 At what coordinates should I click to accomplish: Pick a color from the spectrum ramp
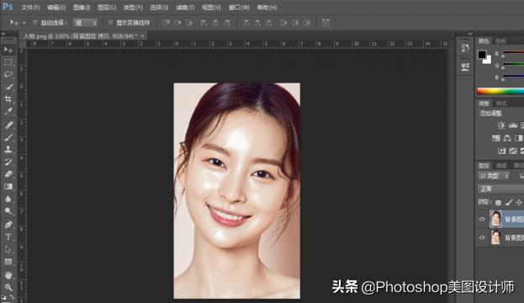(500, 91)
